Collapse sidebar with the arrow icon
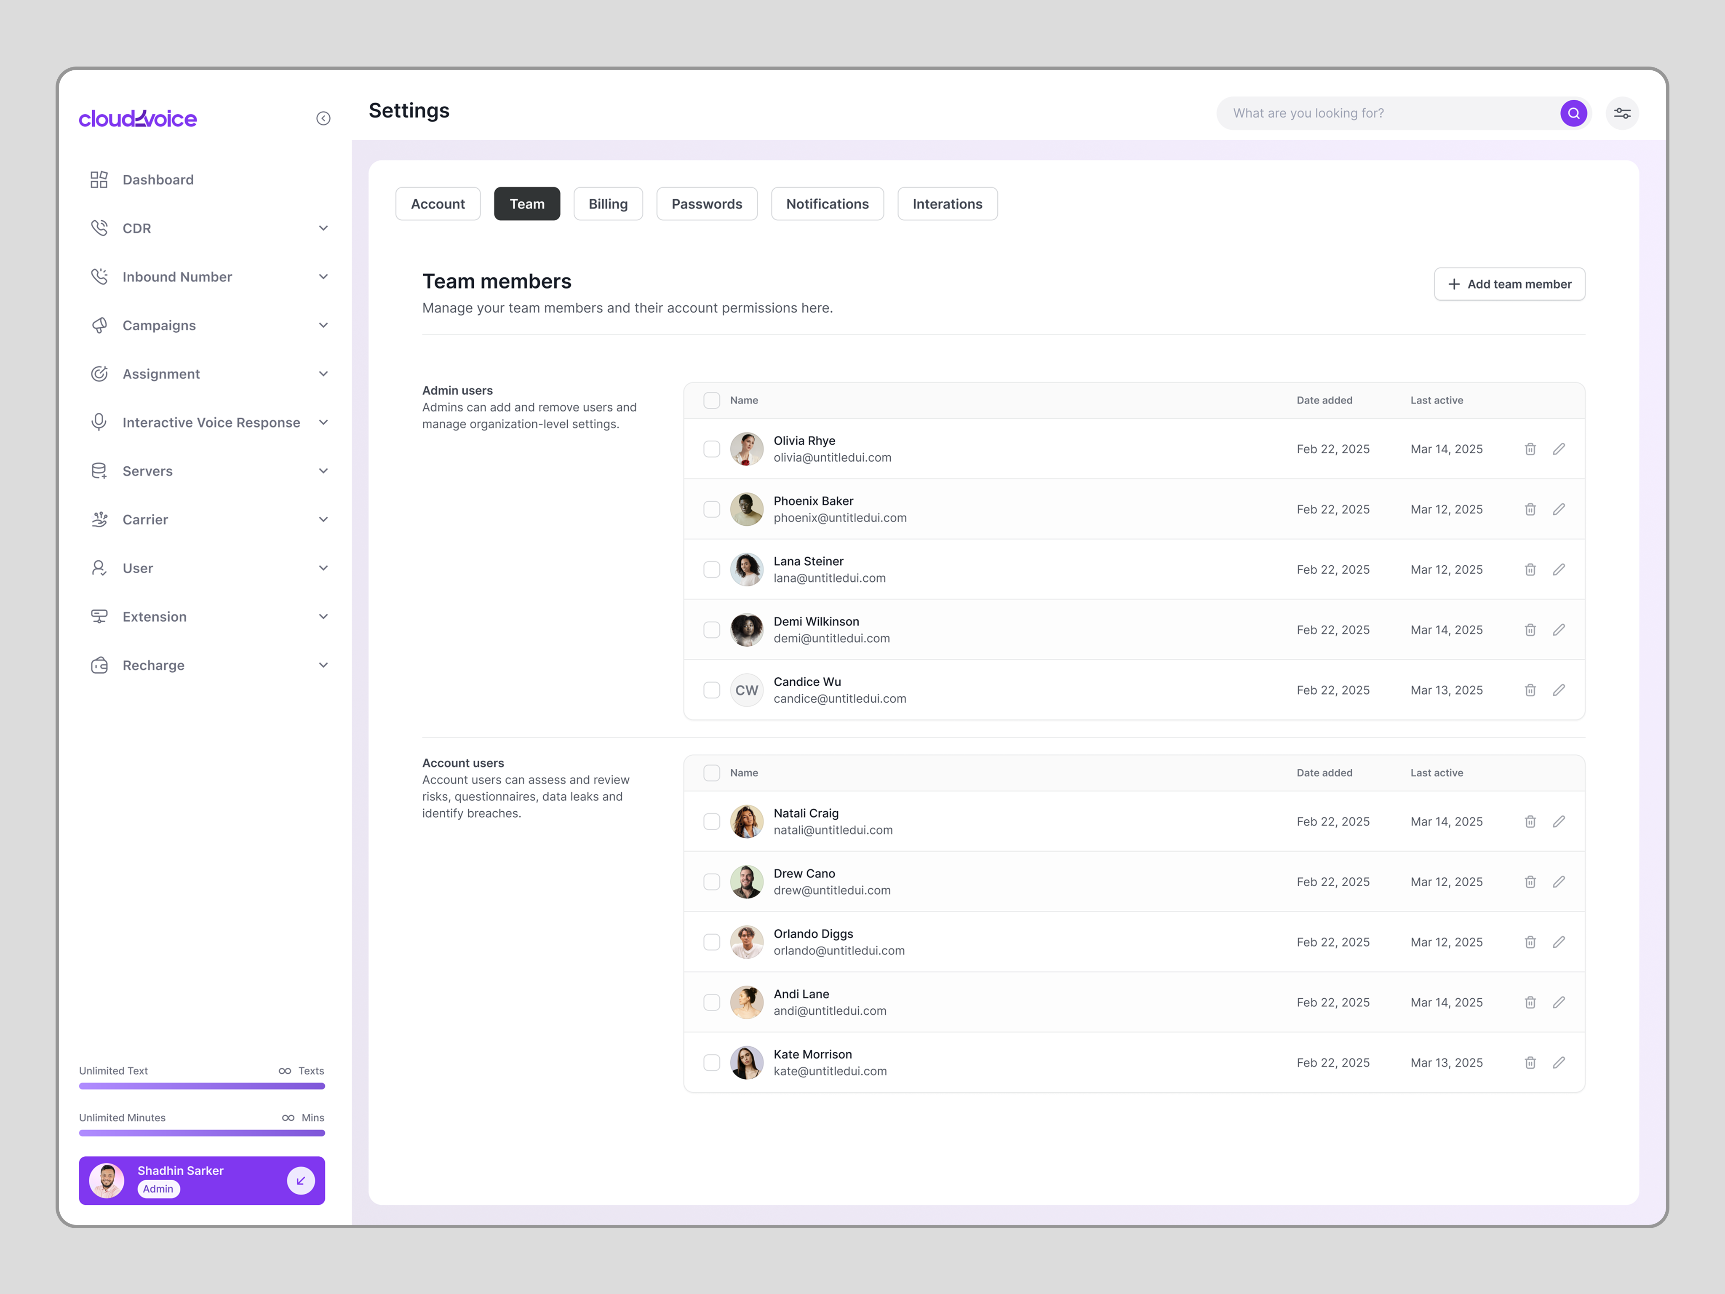 click(x=323, y=118)
